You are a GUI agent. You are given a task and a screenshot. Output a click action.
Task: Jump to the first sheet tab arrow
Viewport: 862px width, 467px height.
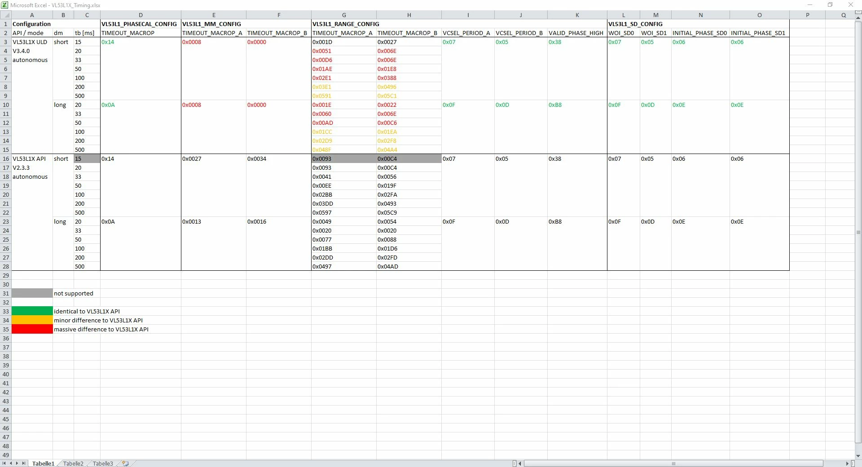tap(4, 463)
